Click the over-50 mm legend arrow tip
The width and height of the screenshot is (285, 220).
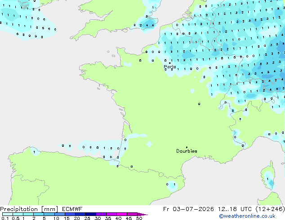[142, 214]
